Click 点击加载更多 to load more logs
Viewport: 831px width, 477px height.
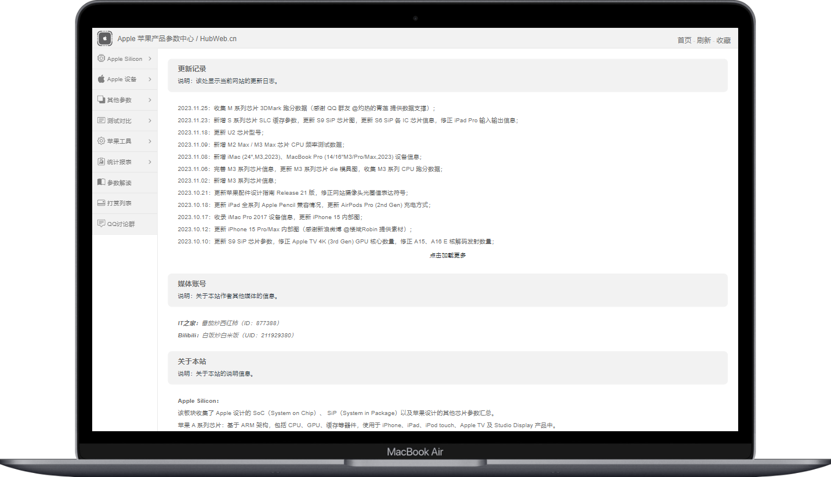pos(448,256)
